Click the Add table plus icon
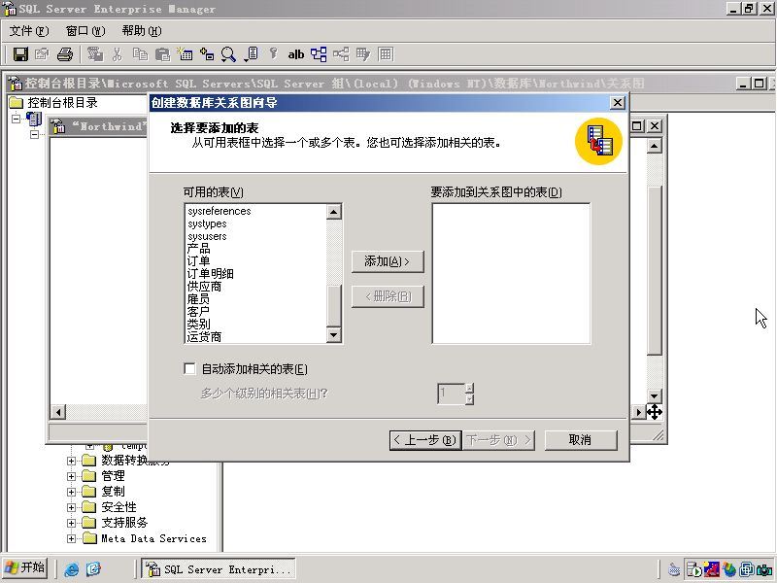This screenshot has width=777, height=583. pyautogui.click(x=207, y=54)
